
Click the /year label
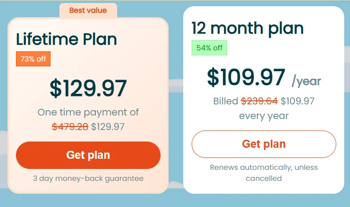tap(306, 81)
